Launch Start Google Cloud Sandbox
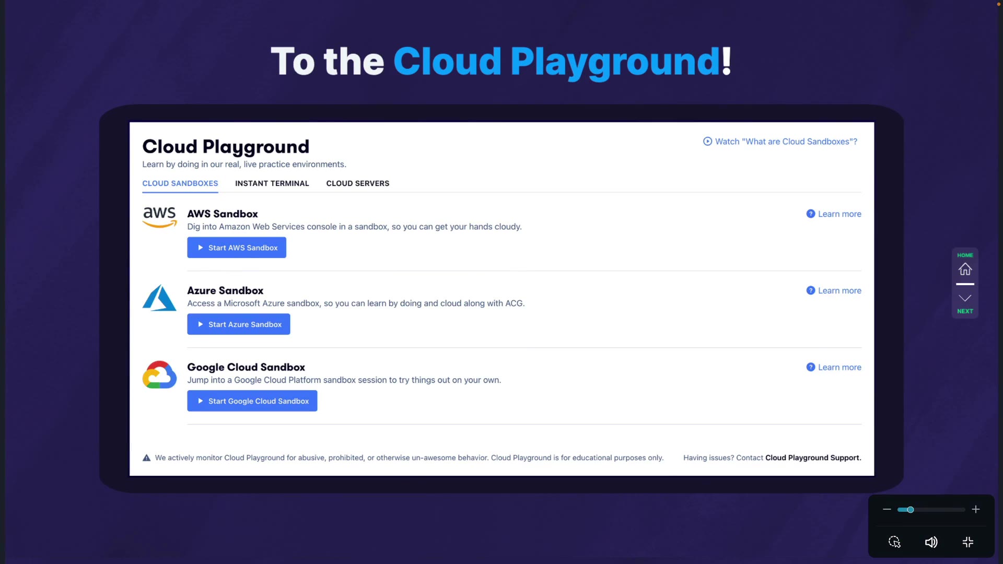This screenshot has width=1003, height=564. click(x=252, y=401)
